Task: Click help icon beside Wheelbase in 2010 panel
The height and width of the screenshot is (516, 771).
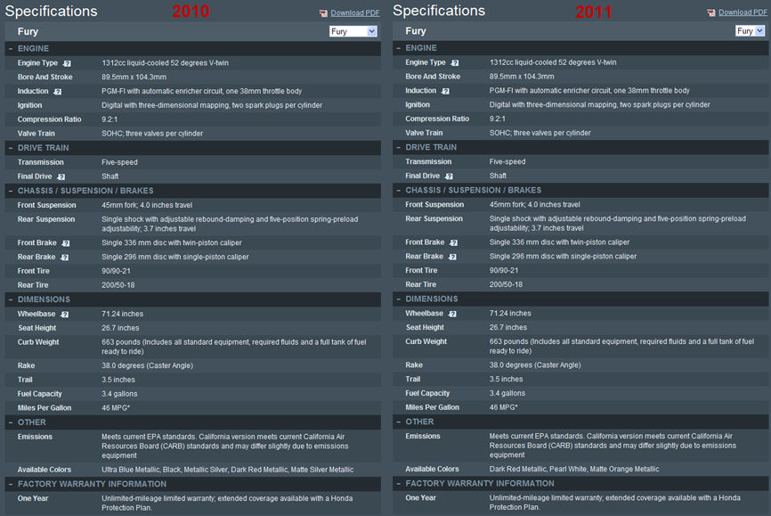Action: coord(65,315)
